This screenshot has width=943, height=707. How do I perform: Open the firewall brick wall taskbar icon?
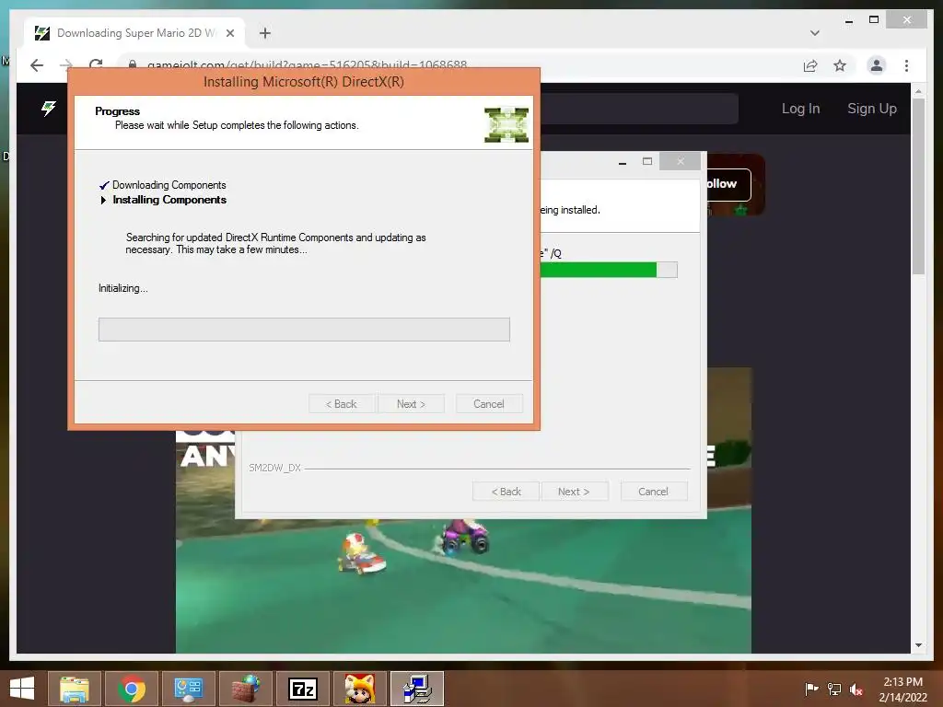(x=245, y=689)
